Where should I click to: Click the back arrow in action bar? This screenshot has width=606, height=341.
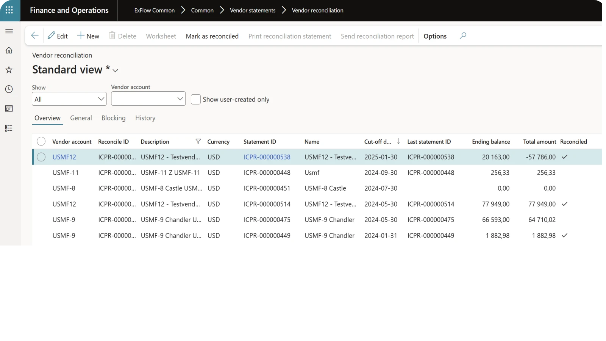[35, 36]
